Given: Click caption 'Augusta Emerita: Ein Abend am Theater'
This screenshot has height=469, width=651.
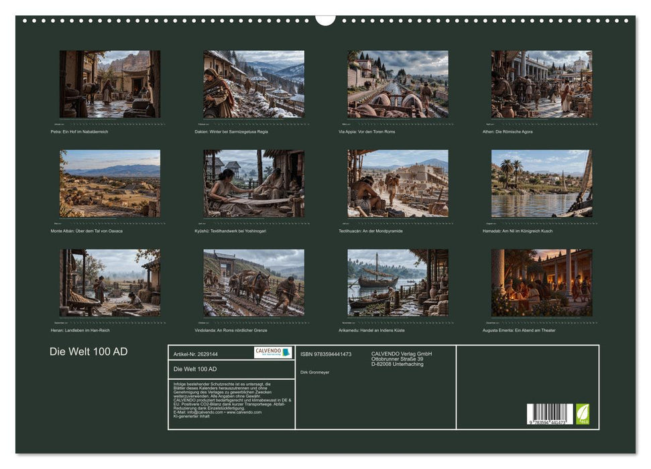Looking at the screenshot, I should tap(519, 330).
